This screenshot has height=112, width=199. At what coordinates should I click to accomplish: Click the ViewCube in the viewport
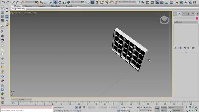164,20
